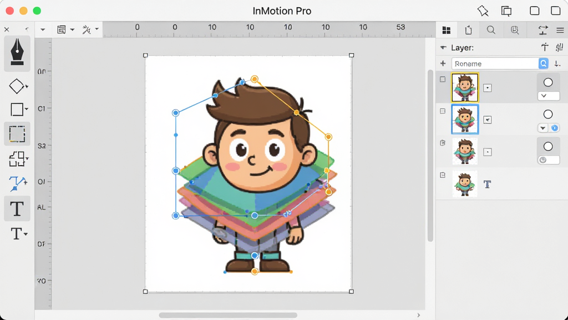Toggle the checkbox of the second layer

tap(443, 111)
